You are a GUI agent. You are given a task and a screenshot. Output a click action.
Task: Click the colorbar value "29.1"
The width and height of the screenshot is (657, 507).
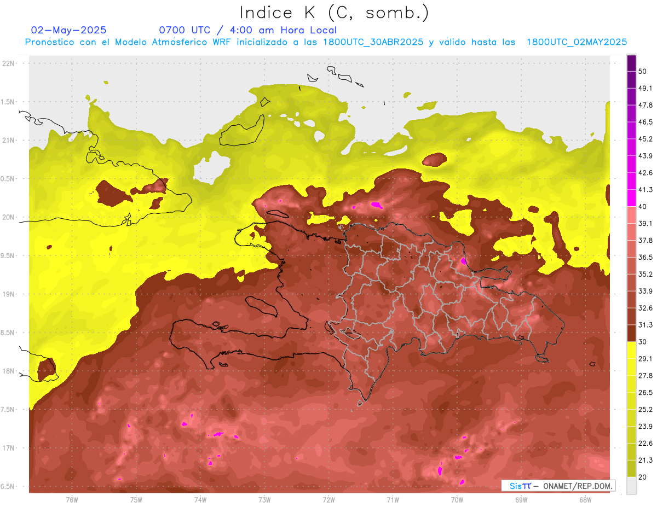tap(646, 359)
